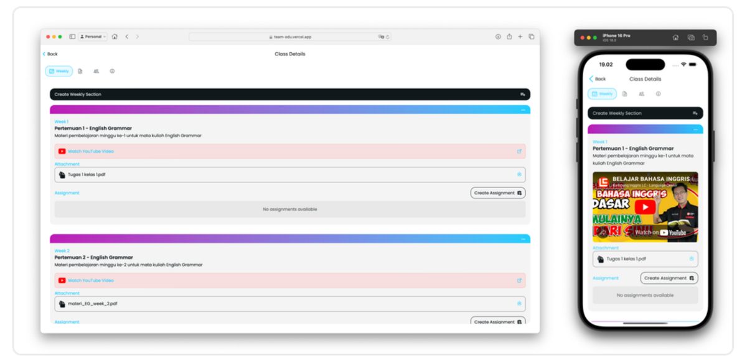Screen dimensions: 747x356
Task: Select the Weekly tab in browser window
Action: coord(59,71)
